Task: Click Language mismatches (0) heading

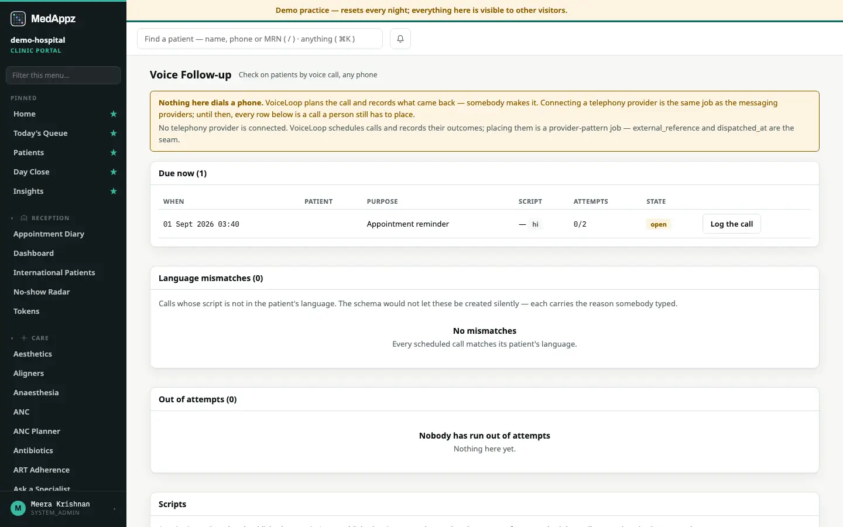Action: pos(211,278)
